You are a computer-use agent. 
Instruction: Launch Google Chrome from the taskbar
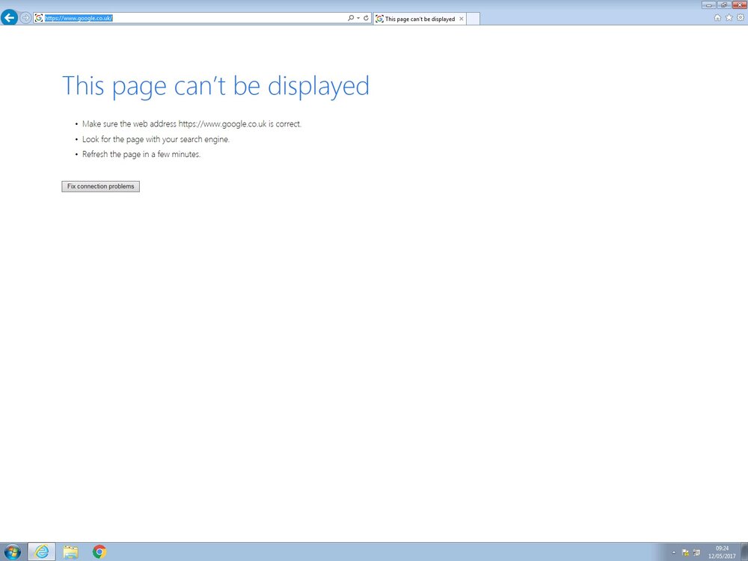[99, 552]
